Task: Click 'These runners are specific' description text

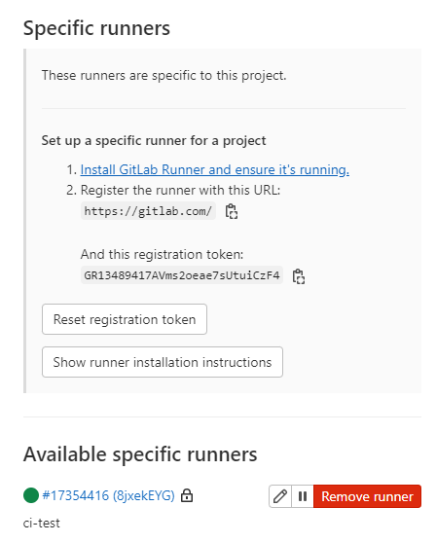Action: (164, 76)
